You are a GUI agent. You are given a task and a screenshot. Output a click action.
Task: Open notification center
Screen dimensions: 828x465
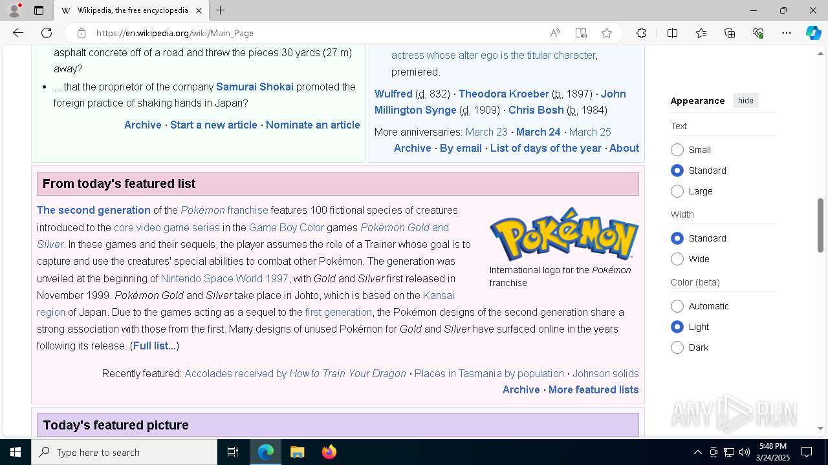[807, 452]
